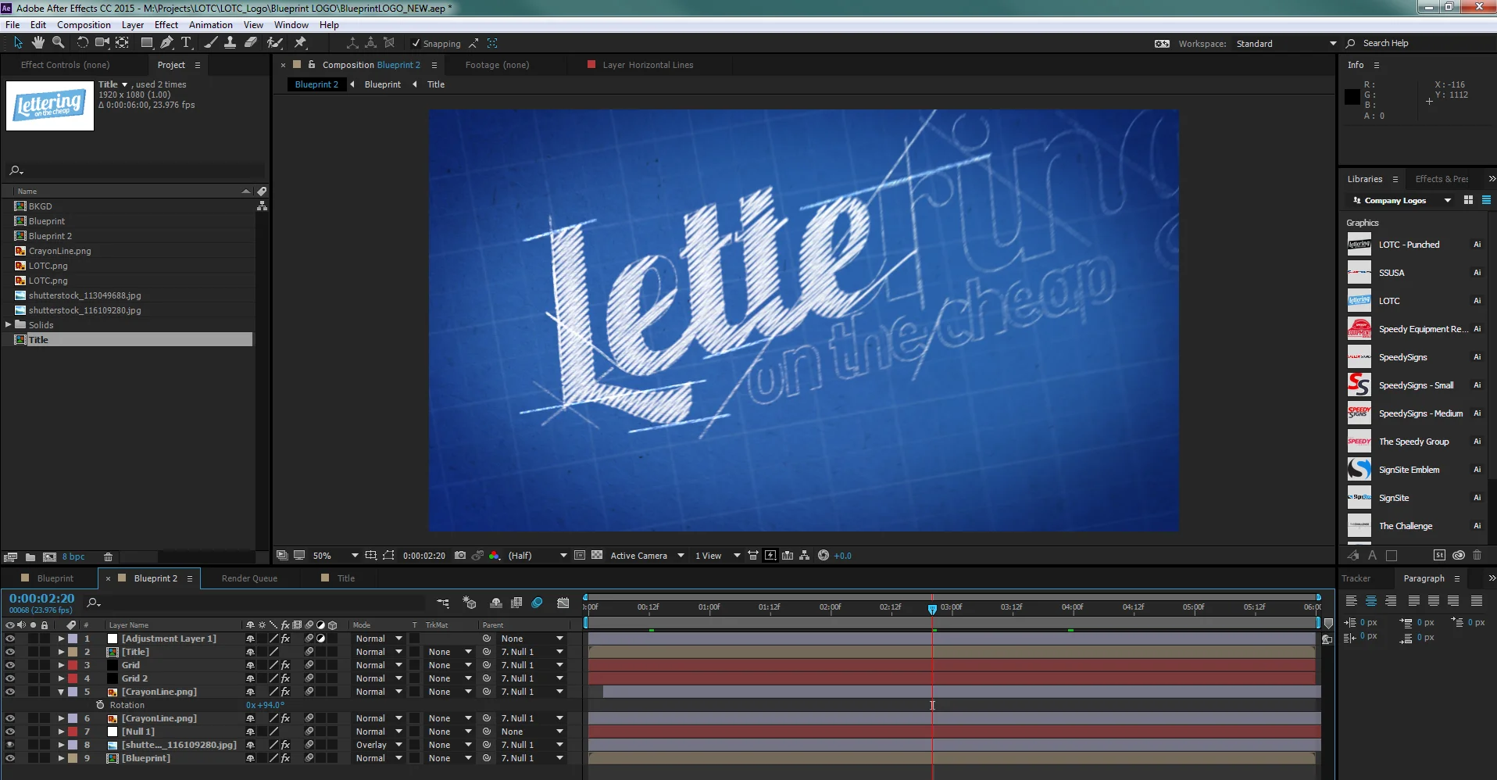The height and width of the screenshot is (780, 1497).
Task: Create a new folder in Project panel
Action: pos(30,557)
